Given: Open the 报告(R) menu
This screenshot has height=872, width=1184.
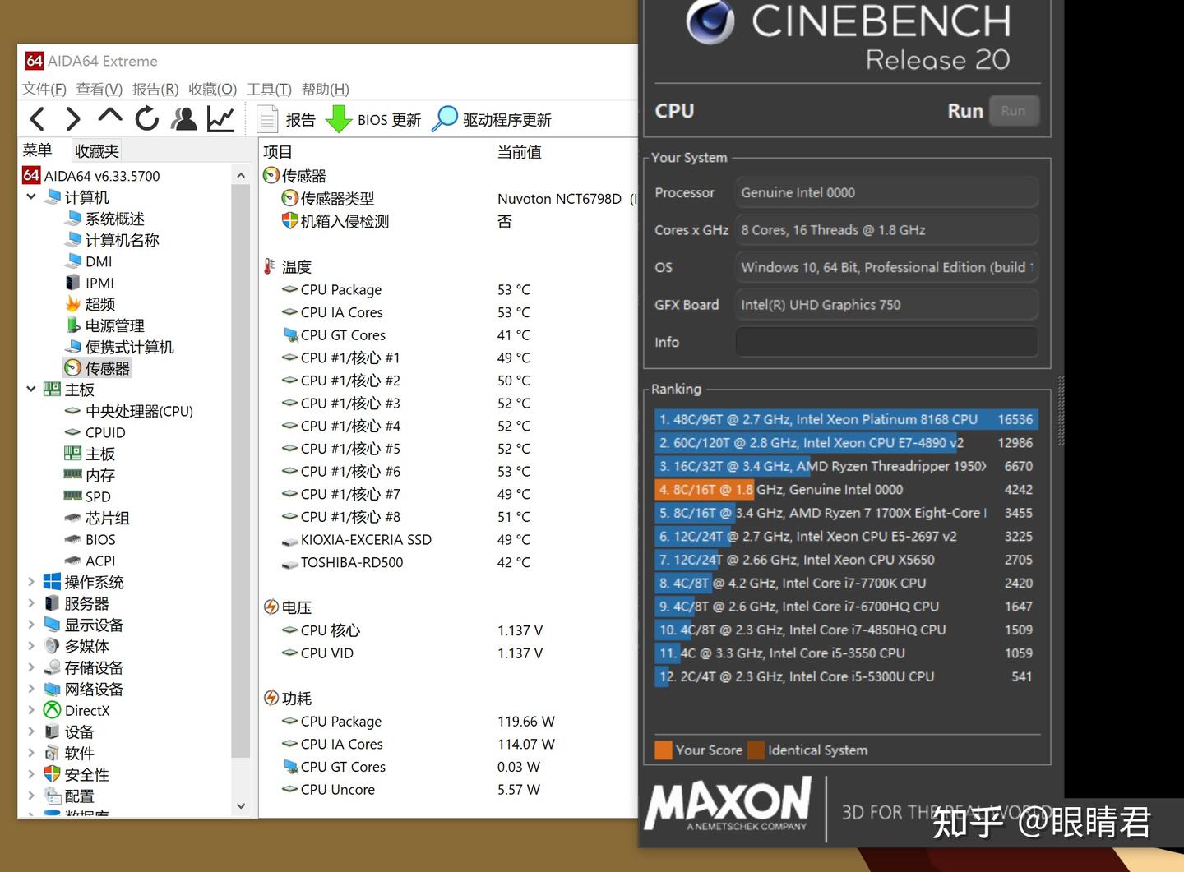Looking at the screenshot, I should 155,89.
